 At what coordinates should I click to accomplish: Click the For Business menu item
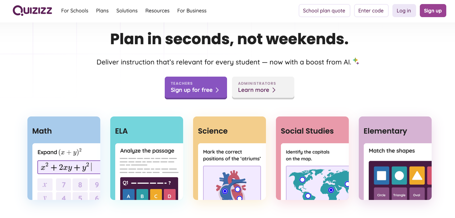point(192,11)
